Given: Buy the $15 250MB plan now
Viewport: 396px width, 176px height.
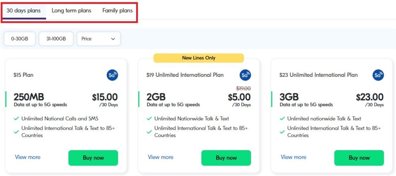Looking at the screenshot, I should click(x=93, y=158).
